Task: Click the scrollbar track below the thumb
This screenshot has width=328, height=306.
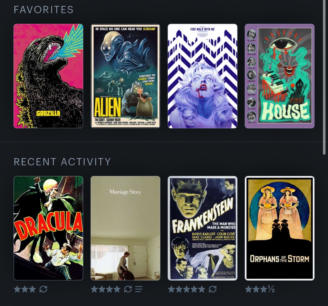Action: 324,230
